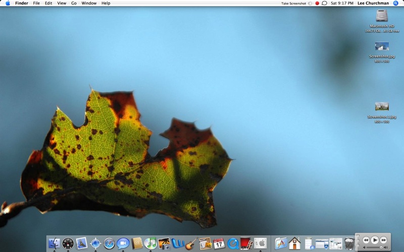This screenshot has width=404, height=252.
Task: Click the volume slider in music controller
Action: pyautogui.click(x=373, y=247)
